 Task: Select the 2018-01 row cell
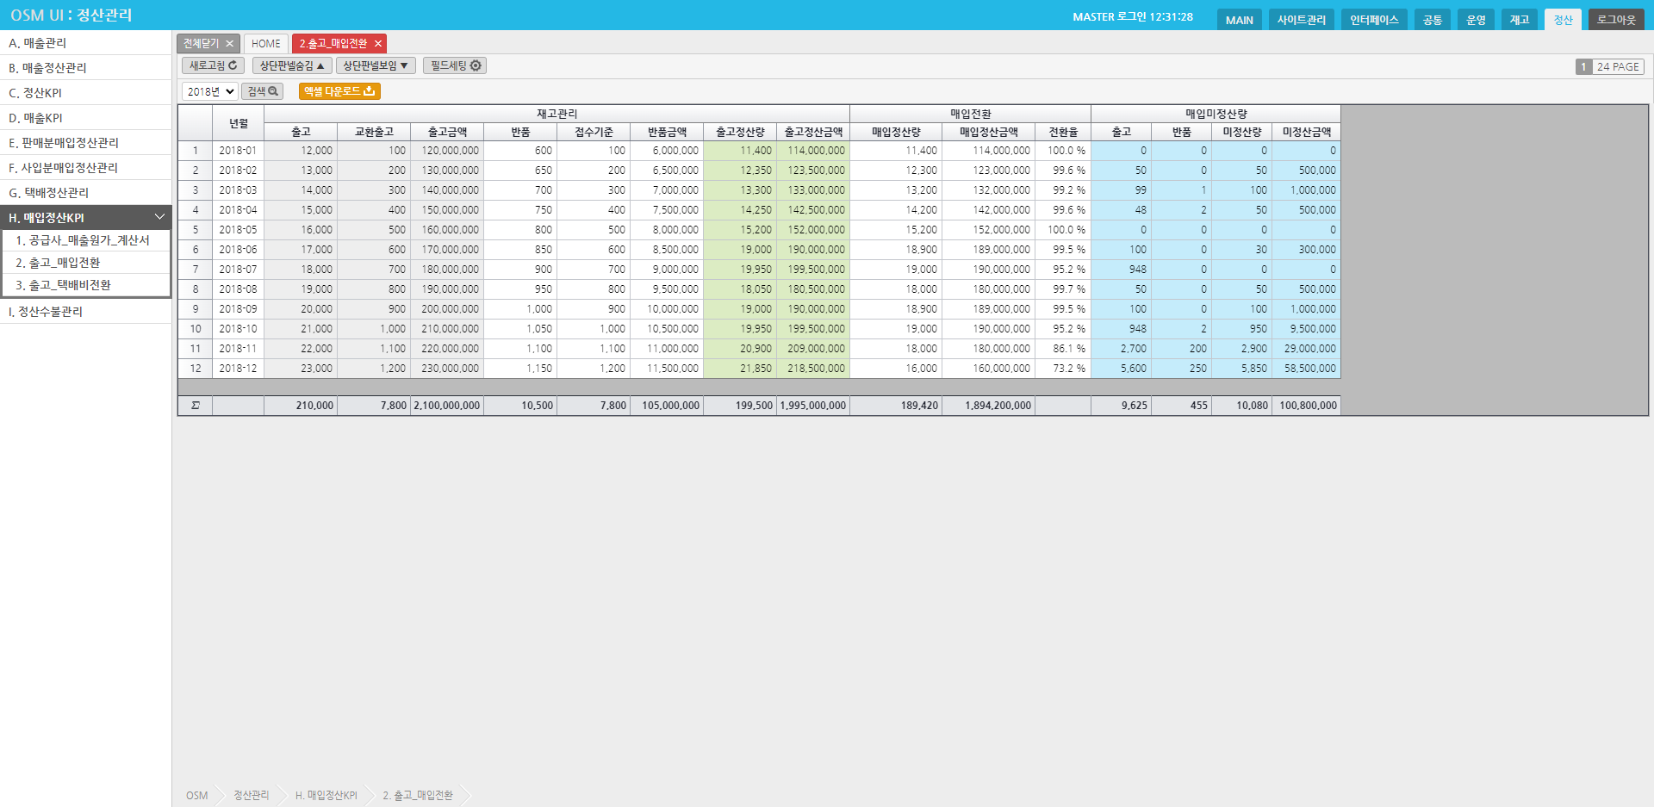click(x=238, y=151)
